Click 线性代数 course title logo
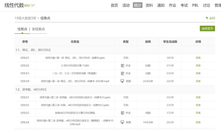 click(x=14, y=5)
